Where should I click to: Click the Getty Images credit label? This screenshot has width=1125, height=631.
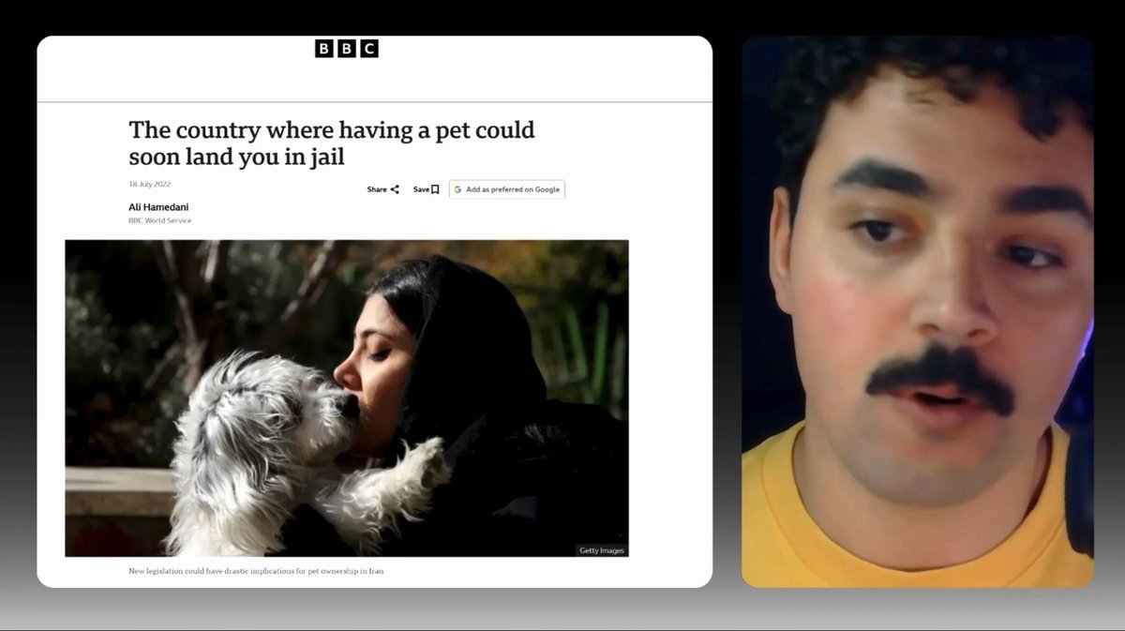(x=602, y=550)
